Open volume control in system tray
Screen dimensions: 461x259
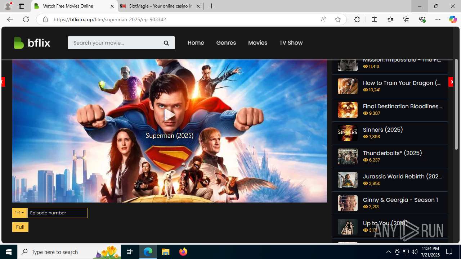[415, 252]
